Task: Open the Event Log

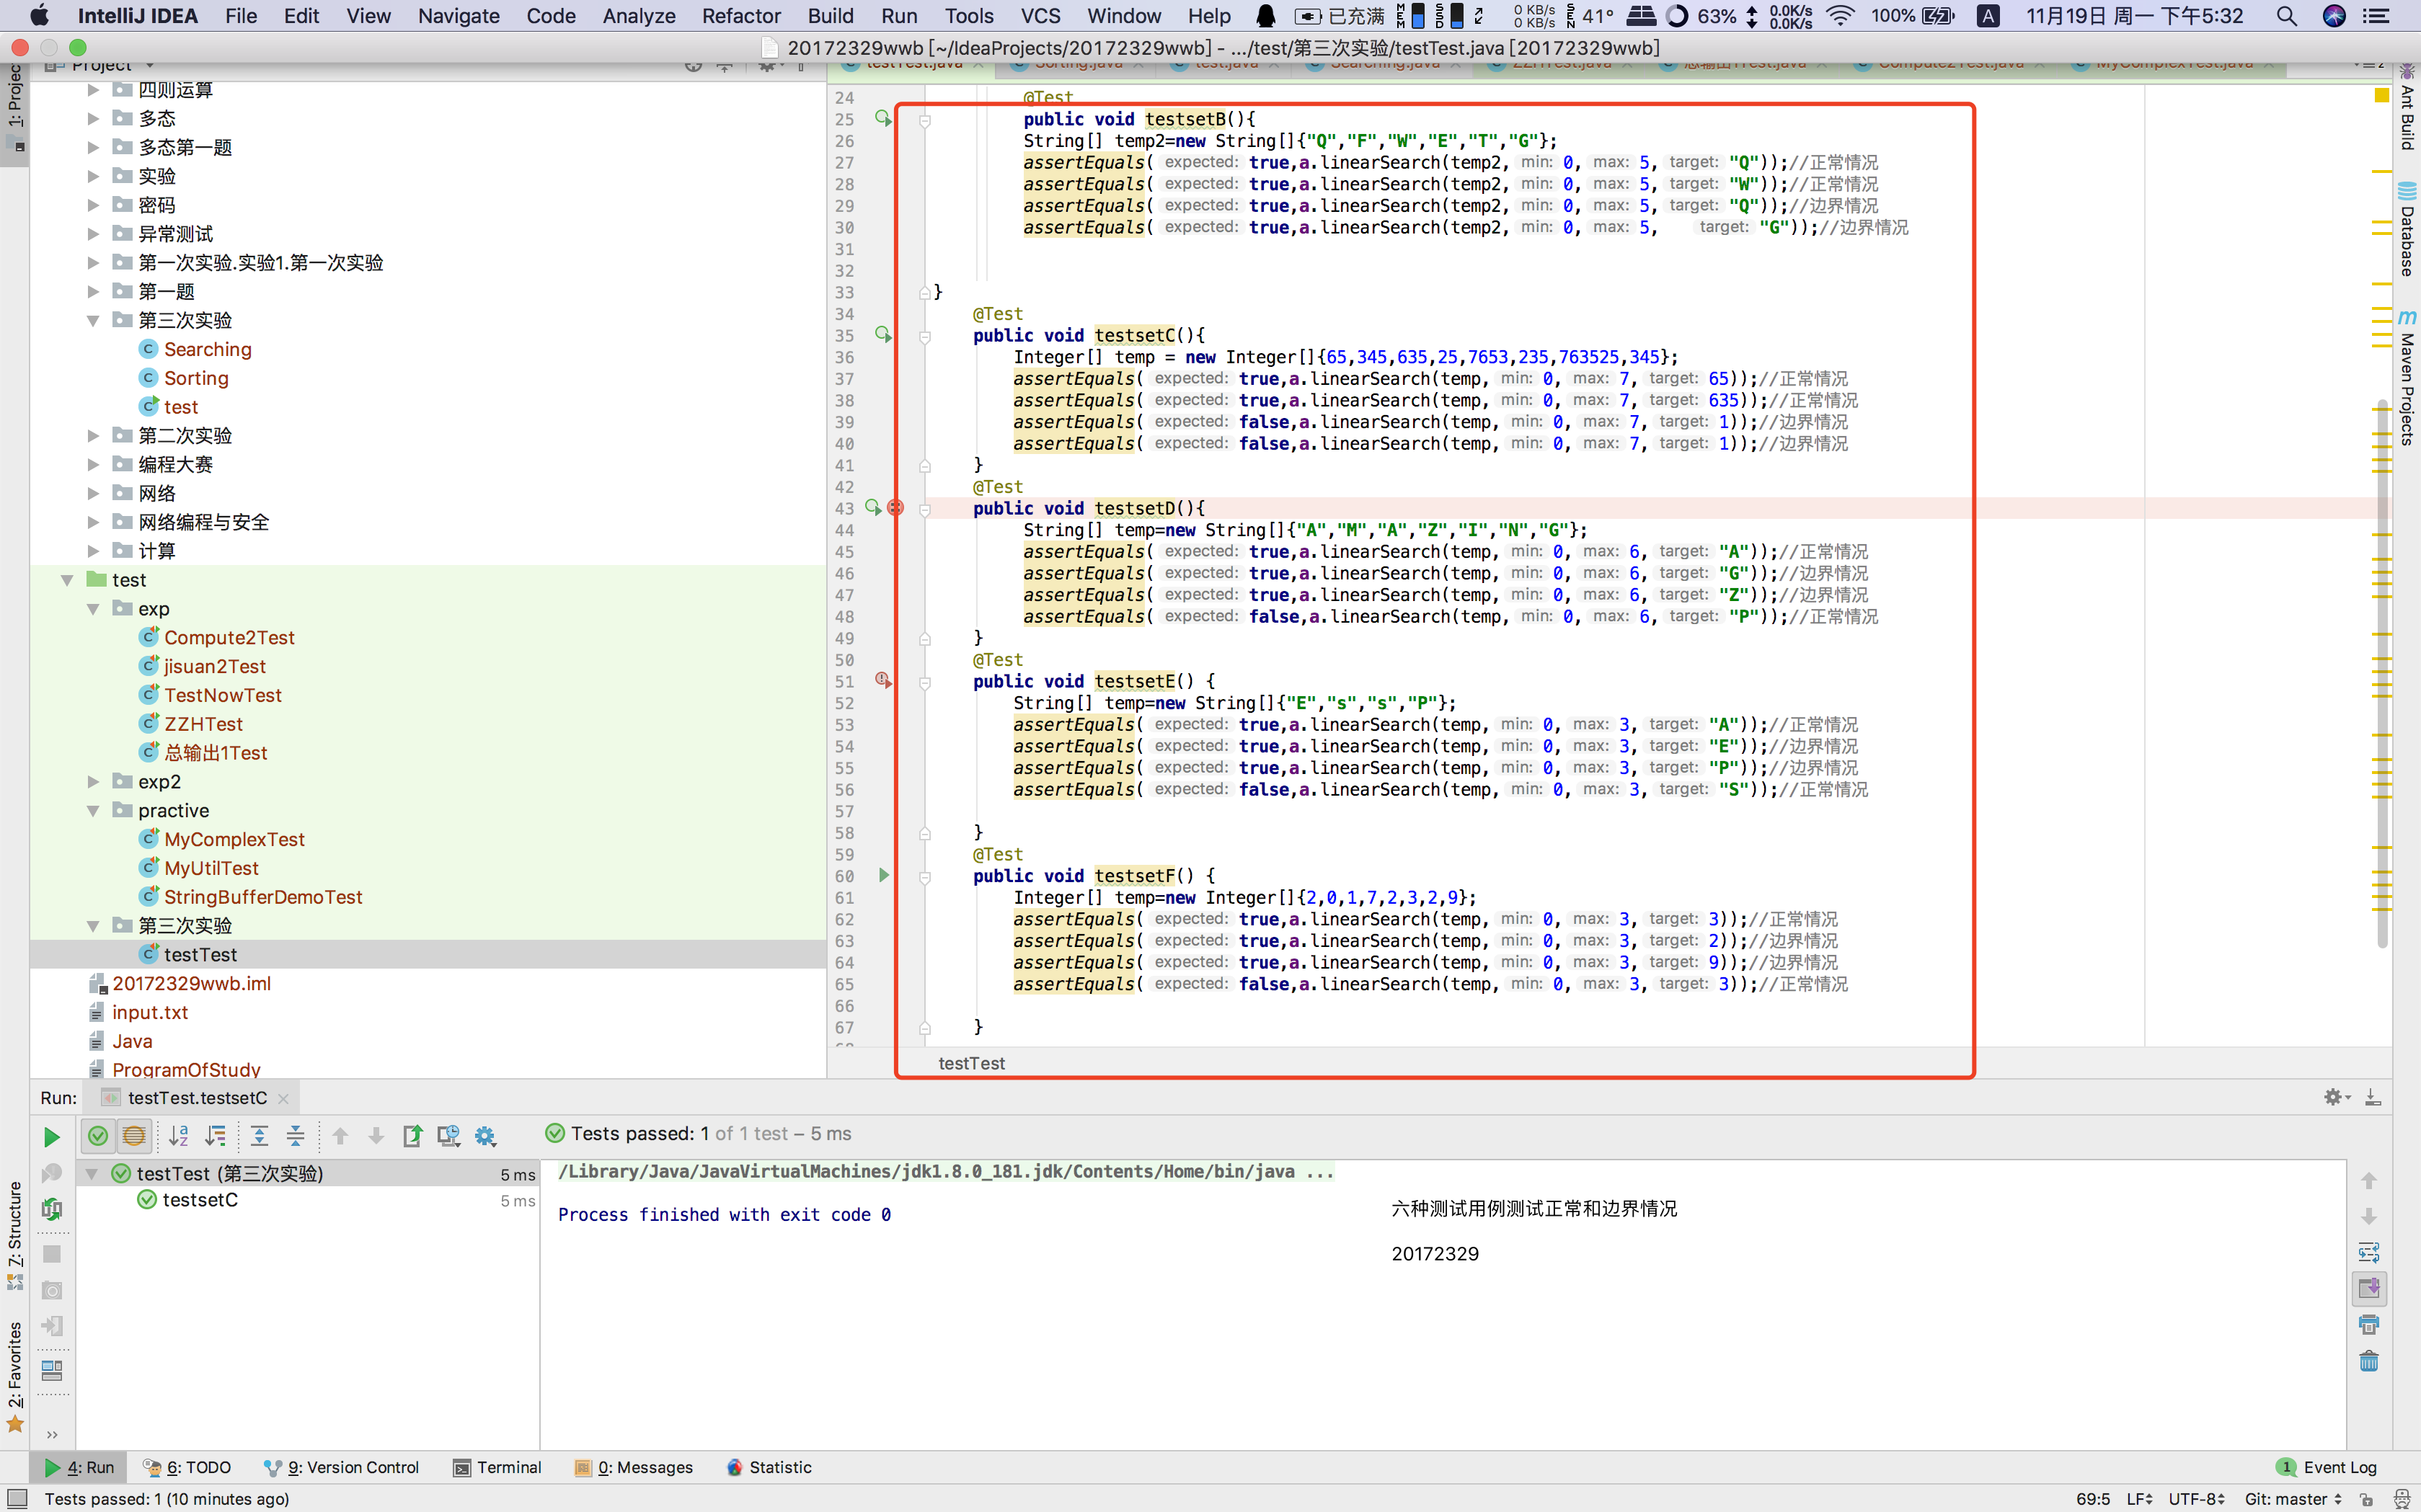Action: pyautogui.click(x=2327, y=1467)
